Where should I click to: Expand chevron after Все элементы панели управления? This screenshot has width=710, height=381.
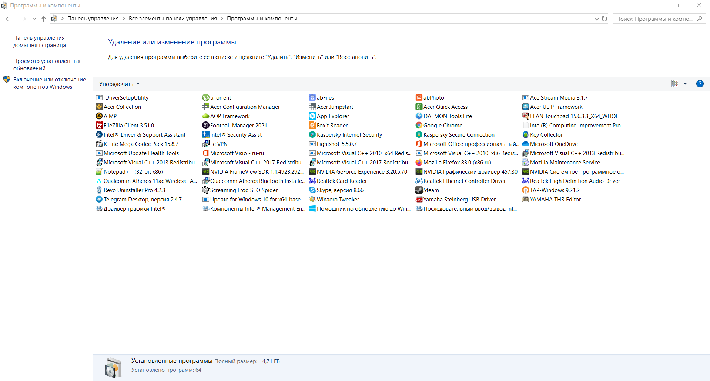pyautogui.click(x=222, y=19)
